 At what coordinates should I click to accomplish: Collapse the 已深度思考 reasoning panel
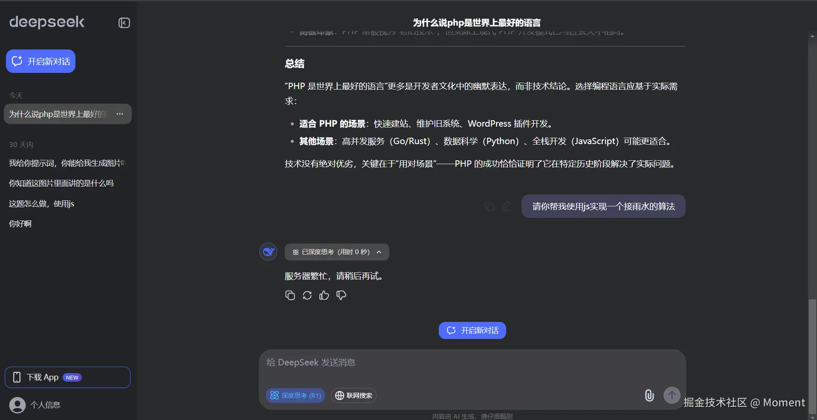pyautogui.click(x=379, y=252)
